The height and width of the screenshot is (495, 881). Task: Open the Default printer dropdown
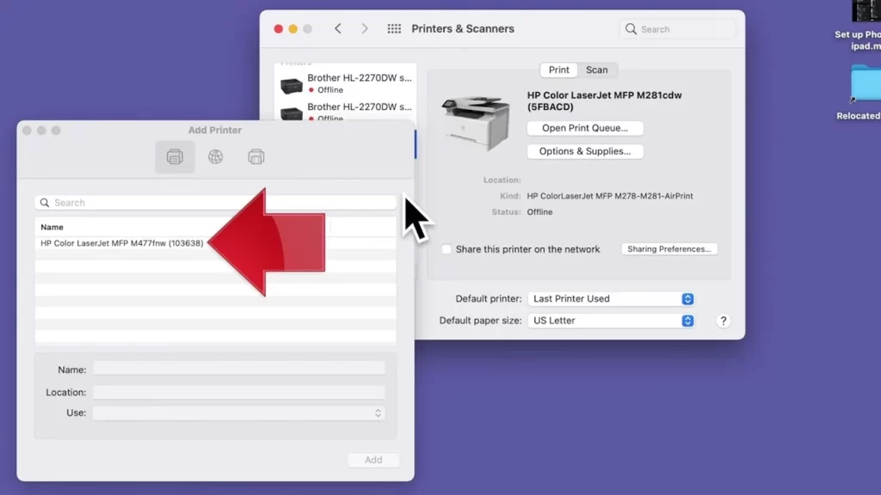611,298
